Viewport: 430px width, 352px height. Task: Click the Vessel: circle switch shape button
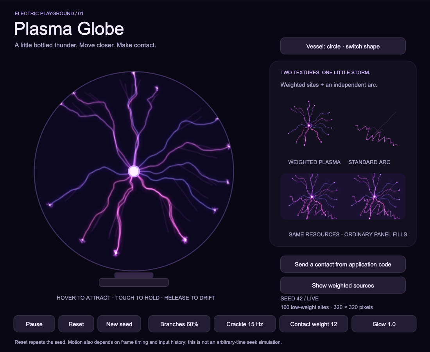[x=343, y=46]
